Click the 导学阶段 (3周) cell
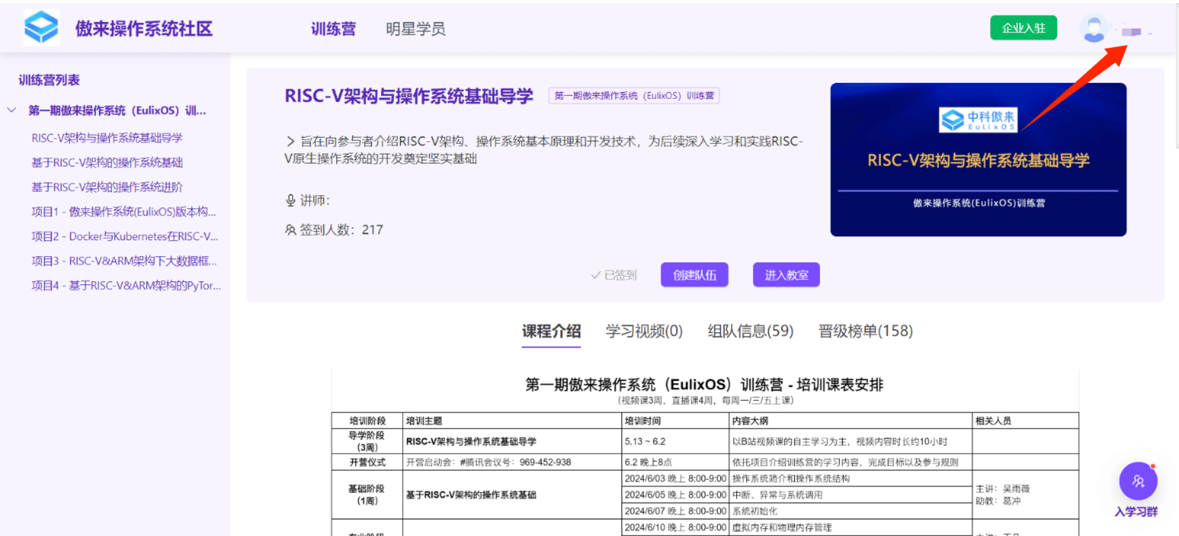Screen dimensions: 1179x536 [x=367, y=441]
